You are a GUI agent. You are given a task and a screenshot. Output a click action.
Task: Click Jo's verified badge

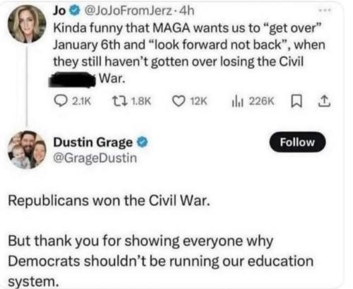coord(75,11)
